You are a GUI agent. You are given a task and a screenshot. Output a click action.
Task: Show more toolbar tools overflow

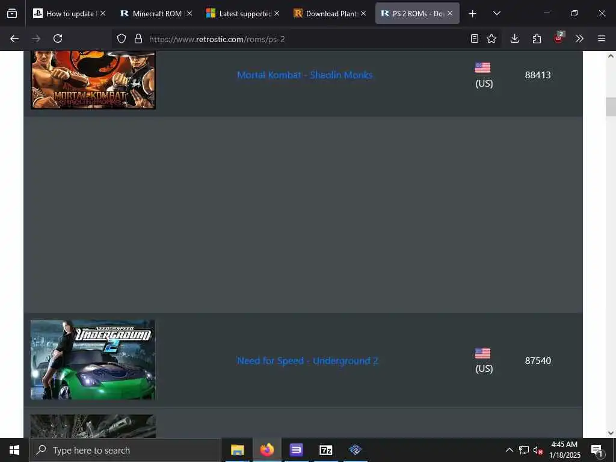(x=579, y=38)
